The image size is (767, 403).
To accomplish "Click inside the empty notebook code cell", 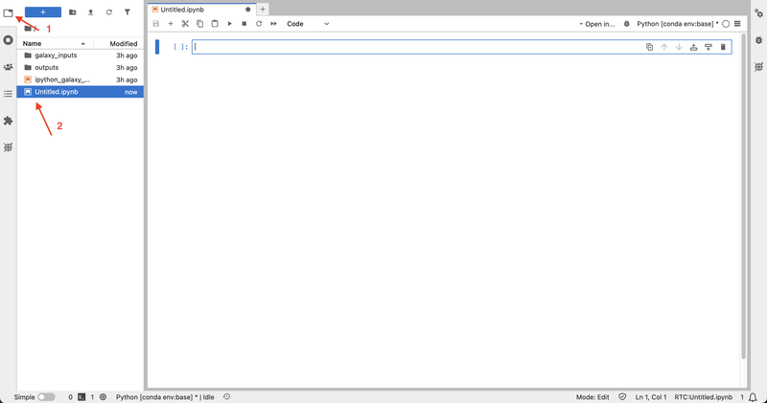I will click(412, 47).
